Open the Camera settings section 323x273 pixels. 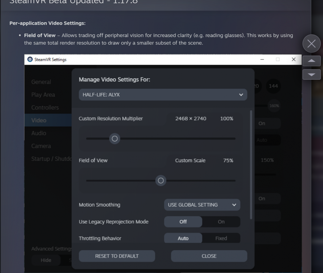coord(41,146)
